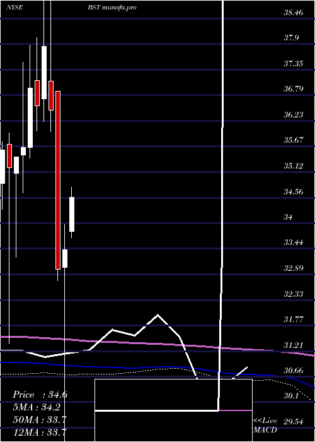Select the 34 price axis label
315x442 pixels.
[x=289, y=217]
